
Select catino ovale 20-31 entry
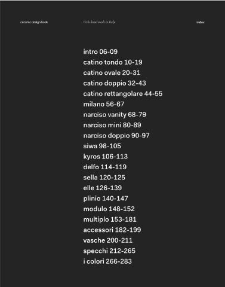point(112,72)
